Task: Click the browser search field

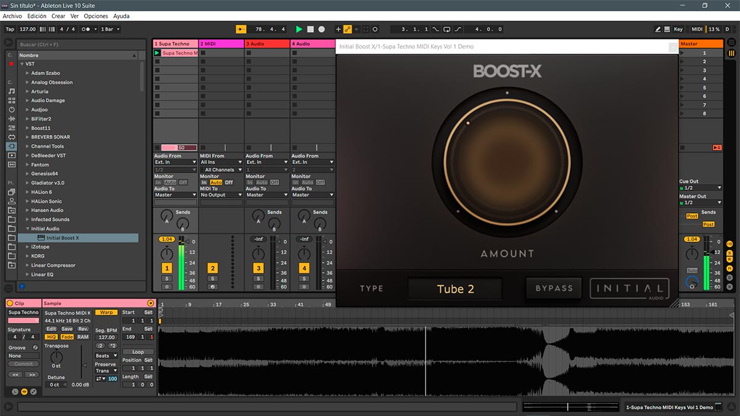Action: pos(80,44)
